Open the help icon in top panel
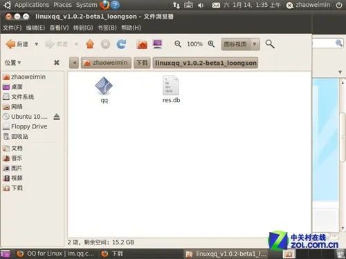The image size is (346, 259). (x=115, y=5)
